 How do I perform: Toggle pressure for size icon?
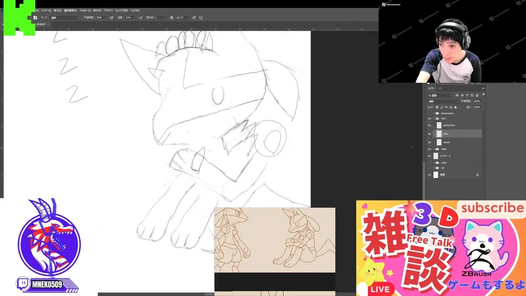coord(194,17)
